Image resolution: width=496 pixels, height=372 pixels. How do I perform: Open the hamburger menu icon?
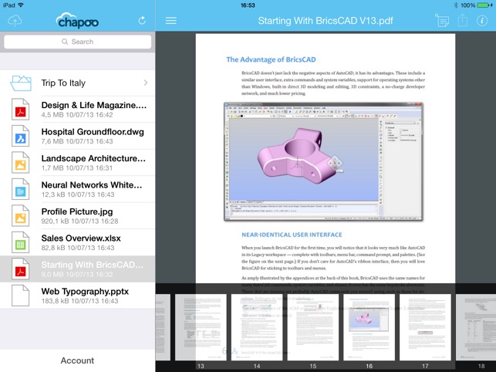(x=170, y=21)
